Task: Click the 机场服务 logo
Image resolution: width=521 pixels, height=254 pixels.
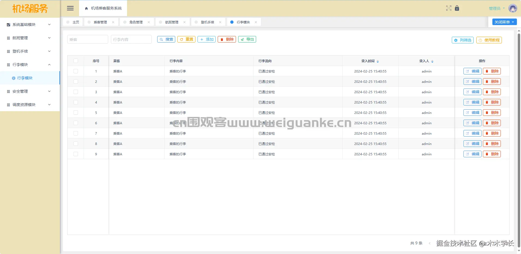Action: tap(30, 9)
